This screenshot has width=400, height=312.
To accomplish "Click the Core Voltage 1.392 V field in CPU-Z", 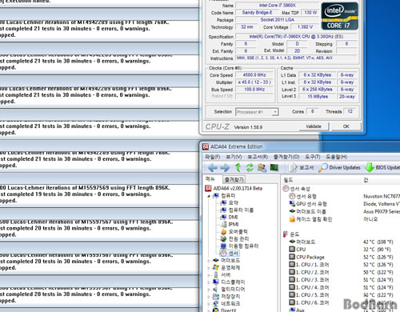I will 305,27.
